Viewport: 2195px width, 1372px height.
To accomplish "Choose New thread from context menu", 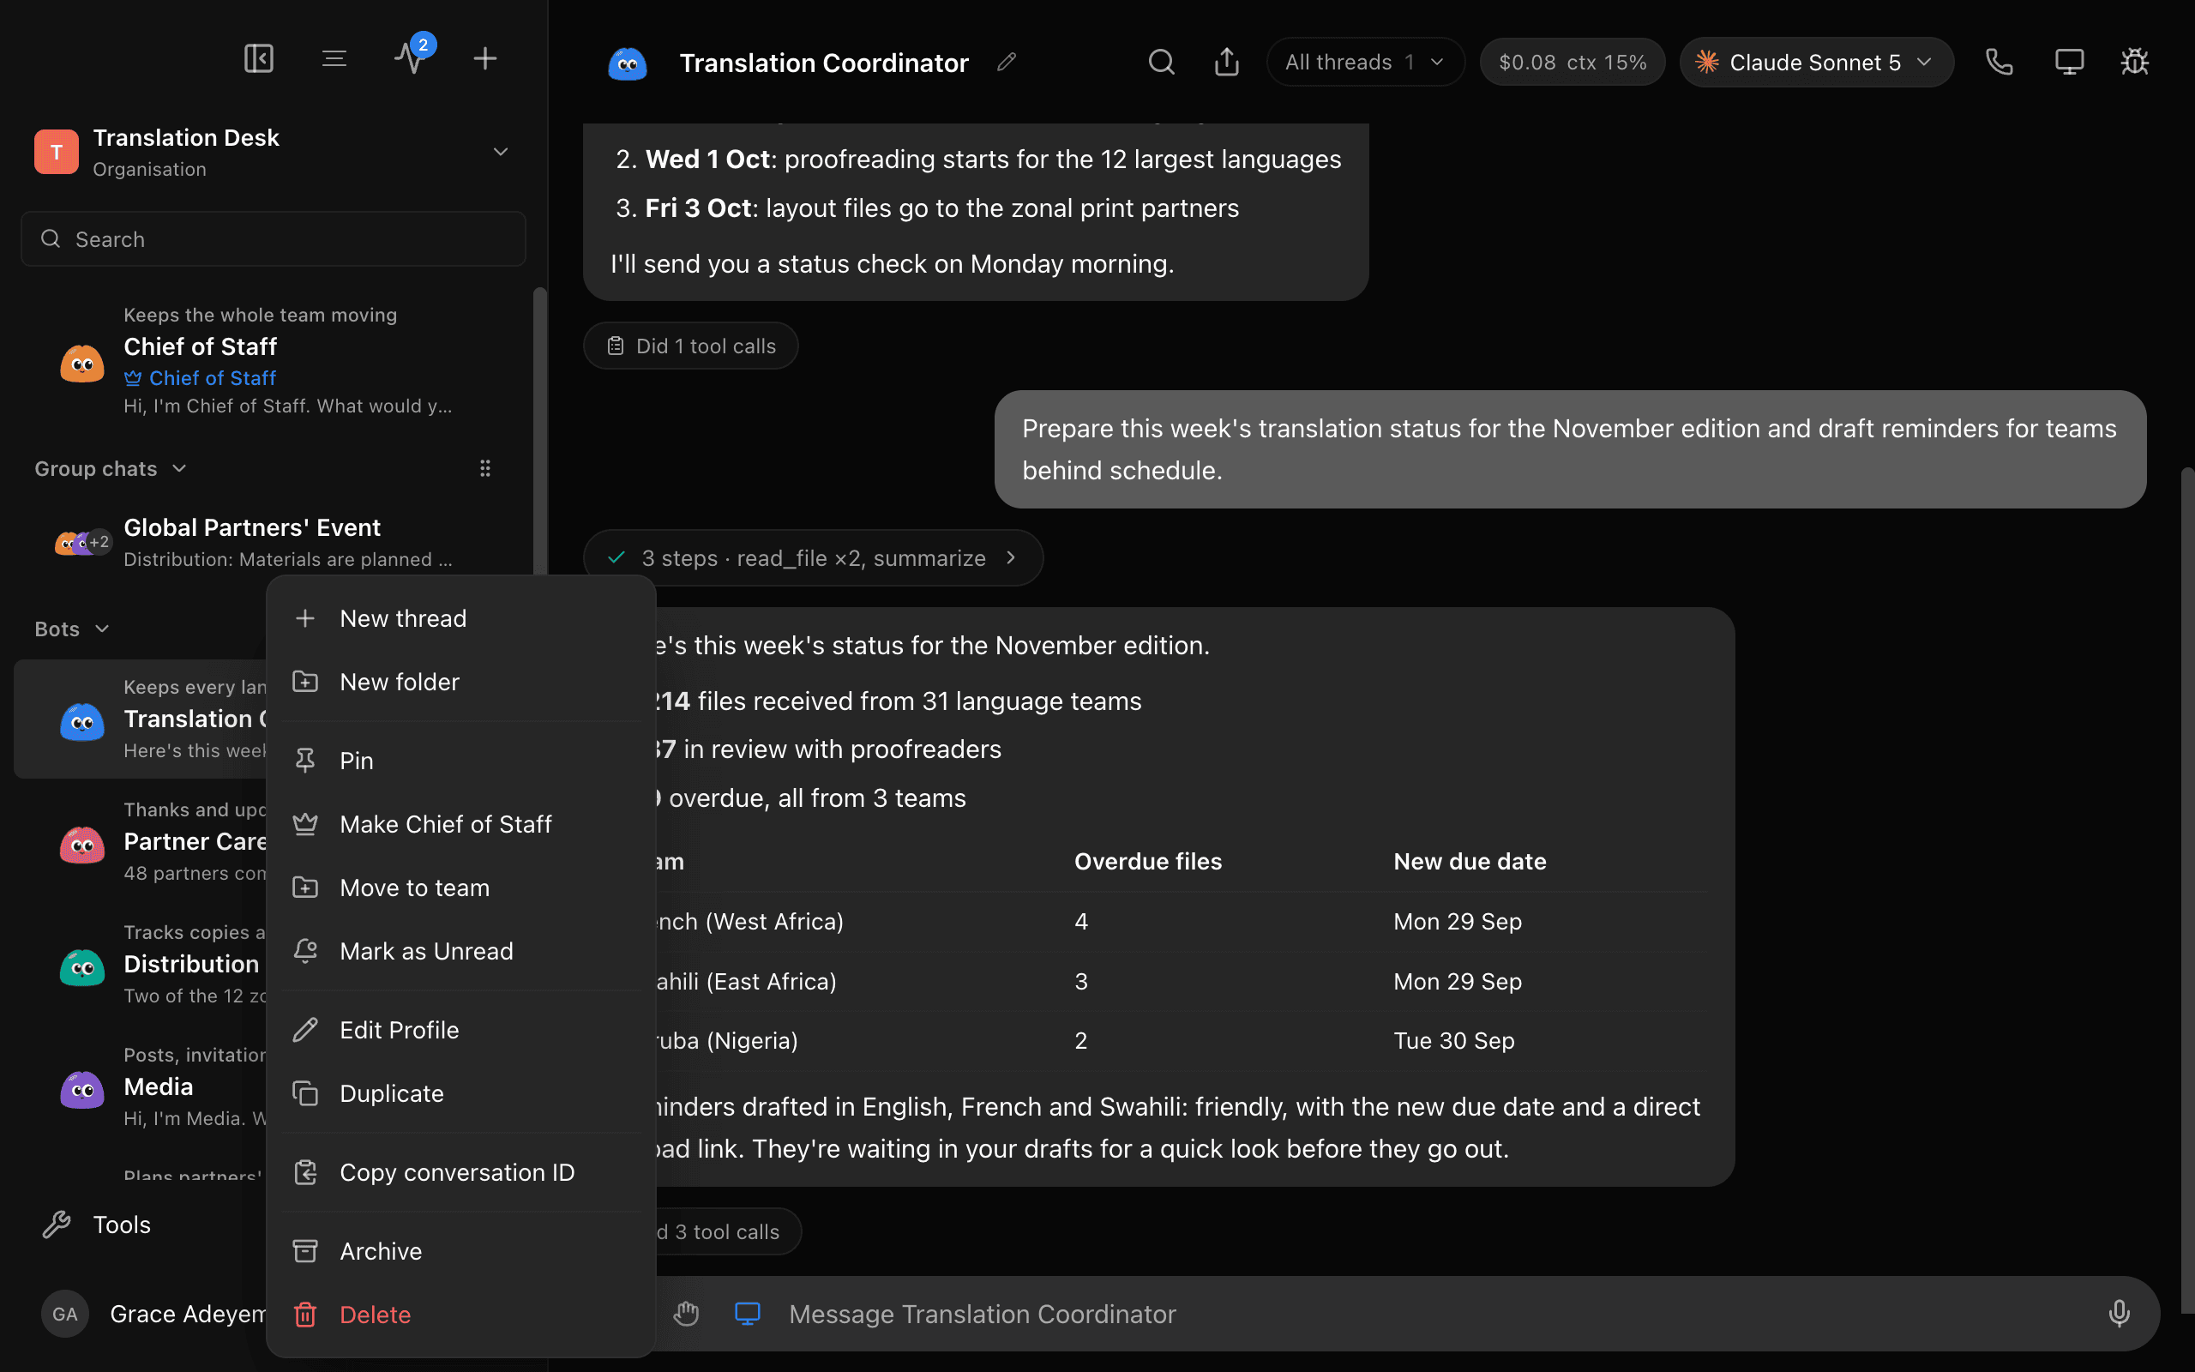I will 460,618.
